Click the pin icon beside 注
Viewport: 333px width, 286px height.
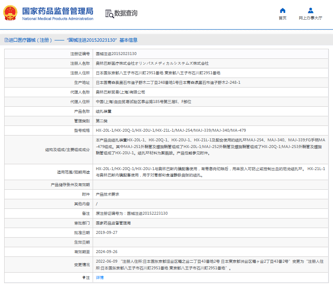point(84,278)
